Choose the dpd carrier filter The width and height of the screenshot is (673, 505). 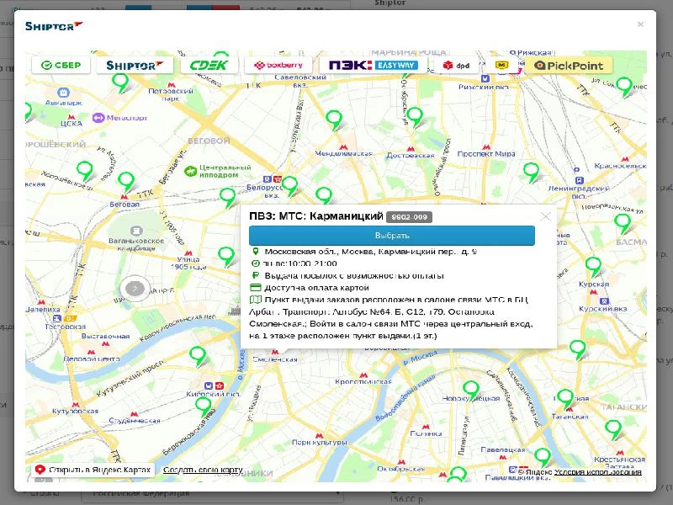pyautogui.click(x=456, y=66)
